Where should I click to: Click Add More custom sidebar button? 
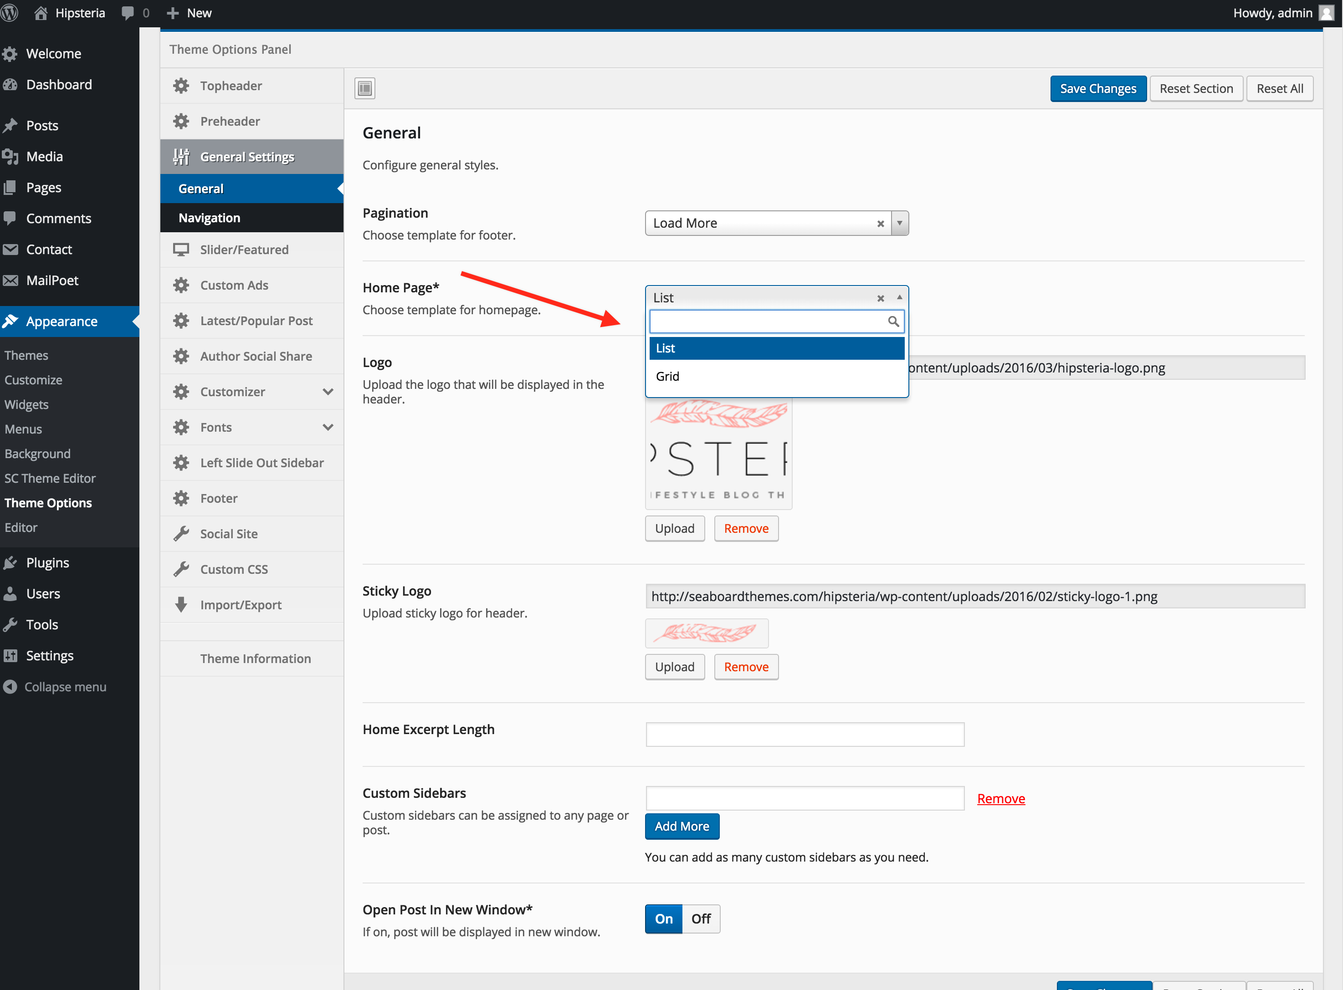(x=682, y=826)
